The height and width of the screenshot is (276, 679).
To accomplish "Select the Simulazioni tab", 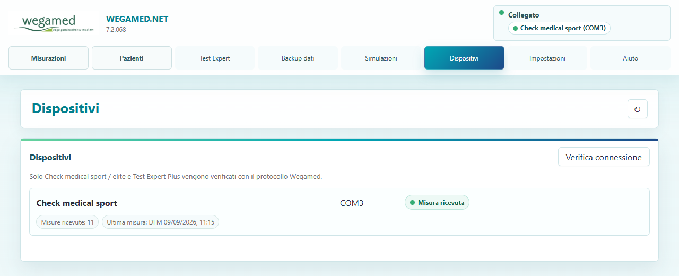I will pos(381,58).
